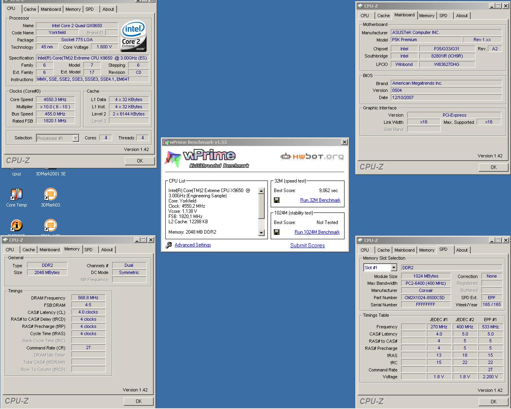Open the 3DMark2001 SE desktop shortcut
The height and width of the screenshot is (409, 511).
click(51, 174)
